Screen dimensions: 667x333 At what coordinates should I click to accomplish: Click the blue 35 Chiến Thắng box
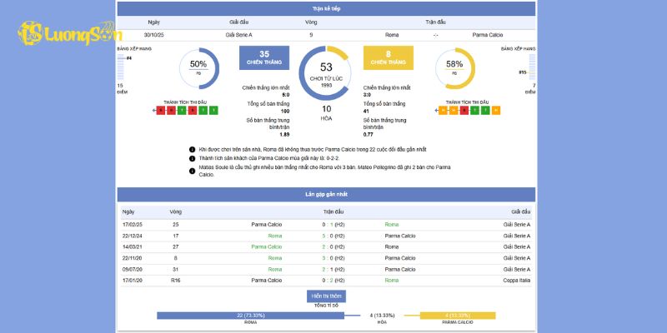tap(263, 57)
